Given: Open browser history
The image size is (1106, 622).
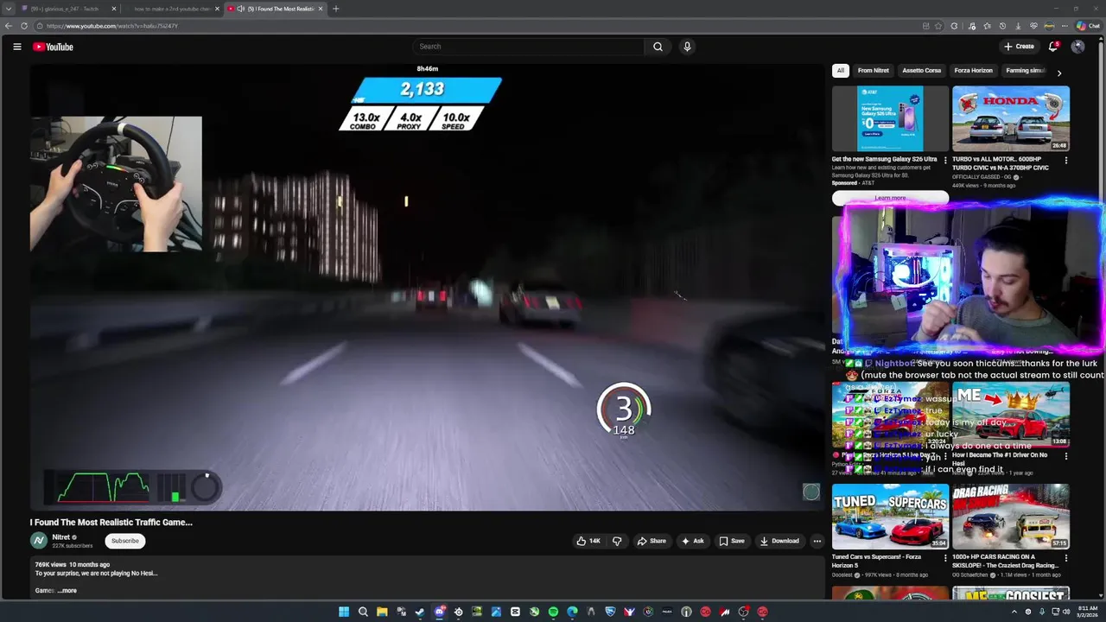Looking at the screenshot, I should point(1002,26).
